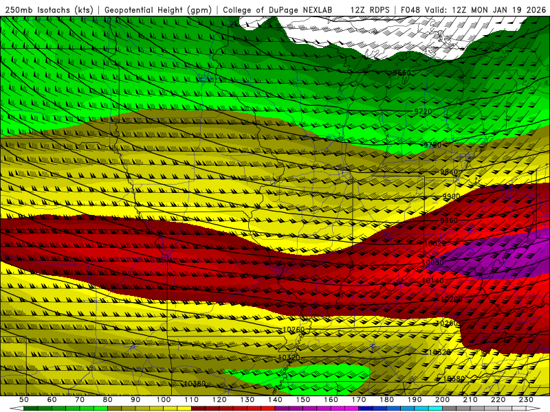
Task: Select the 9720 height contour label
Action: 423,111
